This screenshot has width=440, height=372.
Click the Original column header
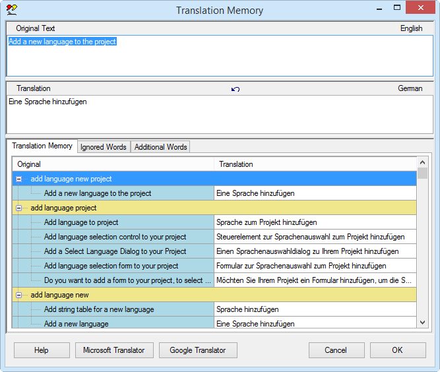pos(29,164)
